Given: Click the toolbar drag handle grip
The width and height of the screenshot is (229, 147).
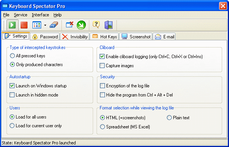Looking at the screenshot, I should tap(4, 25).
